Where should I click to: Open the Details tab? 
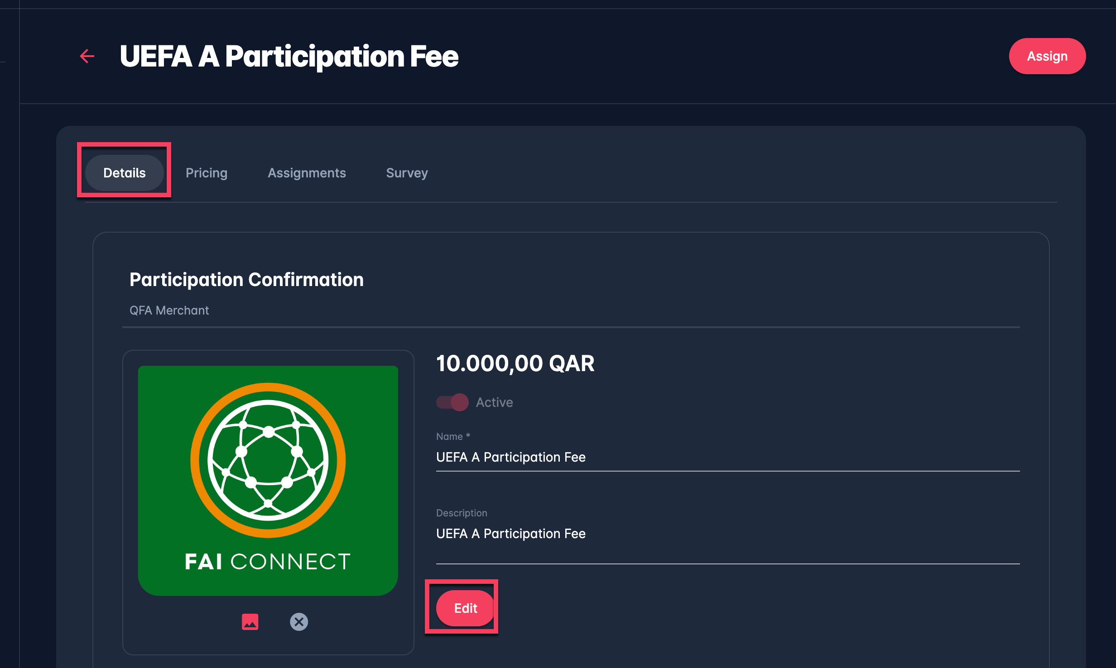coord(124,173)
